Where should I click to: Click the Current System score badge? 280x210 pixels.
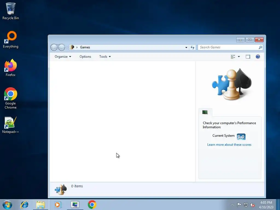[241, 137]
